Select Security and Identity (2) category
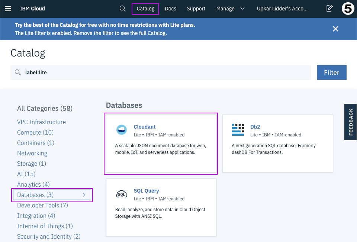 49,236
